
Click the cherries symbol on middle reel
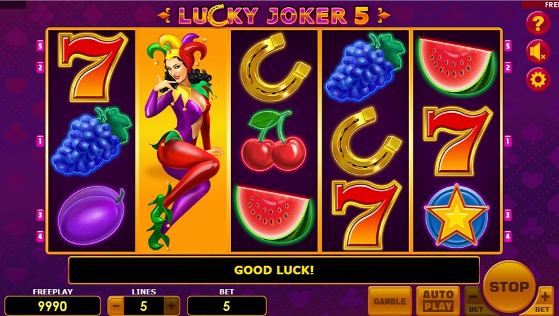(x=274, y=141)
